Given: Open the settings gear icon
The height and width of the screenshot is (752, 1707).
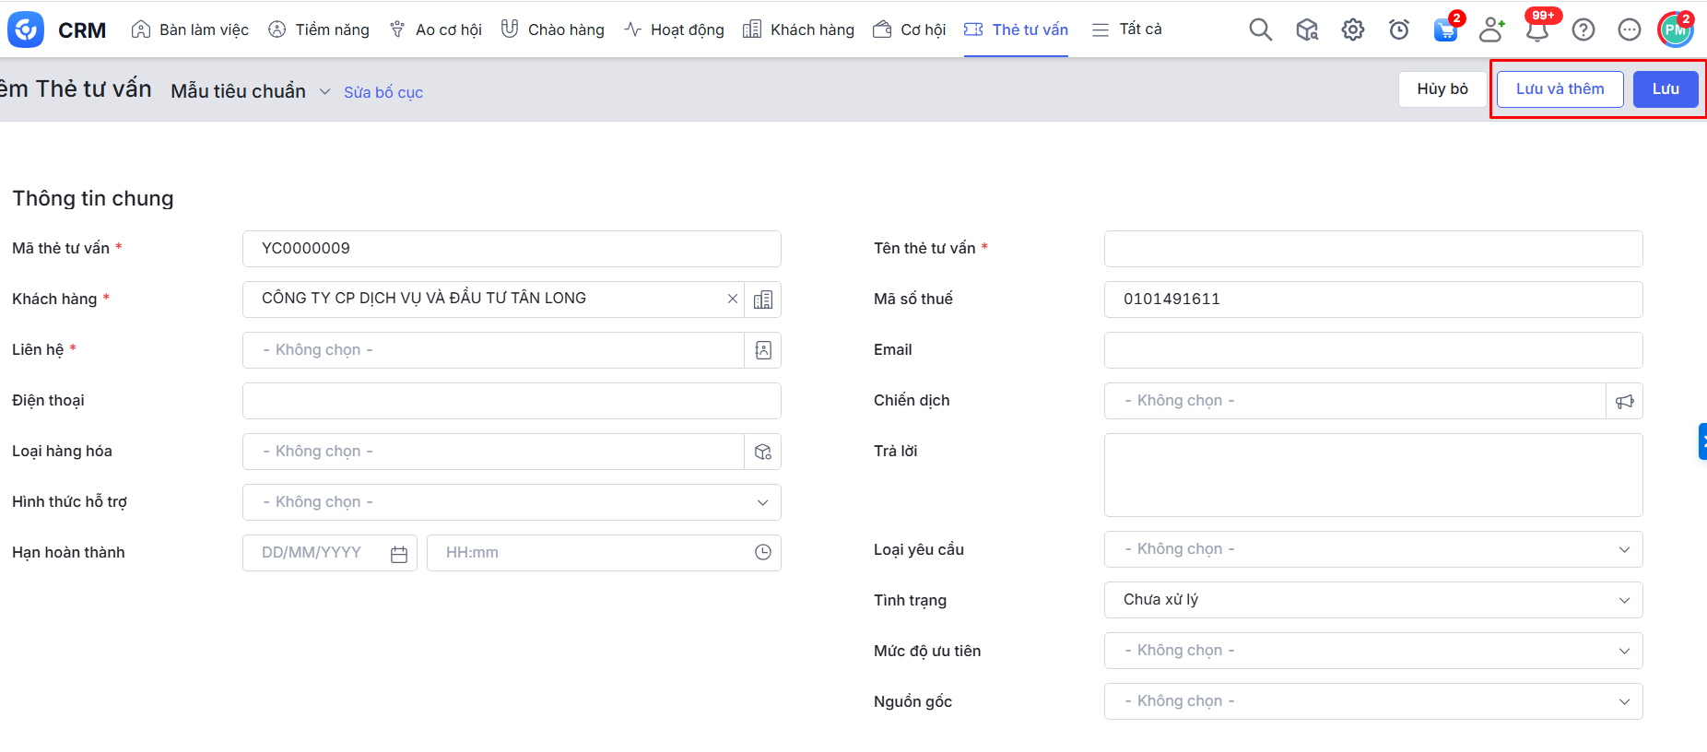Looking at the screenshot, I should point(1352,30).
